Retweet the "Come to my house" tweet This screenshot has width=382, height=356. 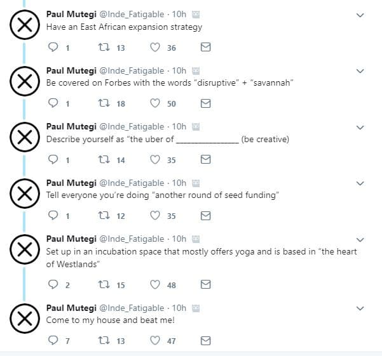point(103,341)
